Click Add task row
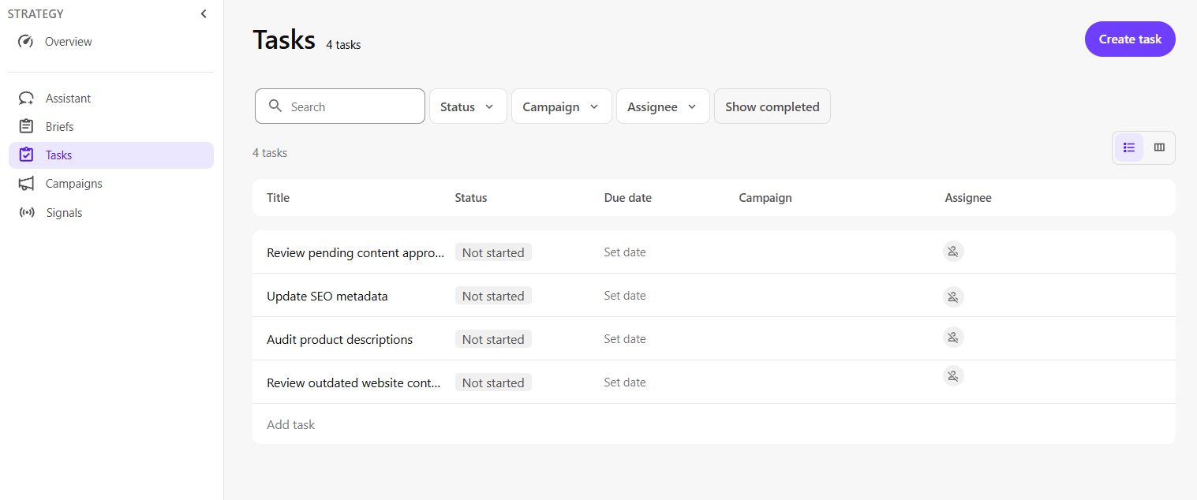This screenshot has height=500, width=1197. [x=713, y=424]
